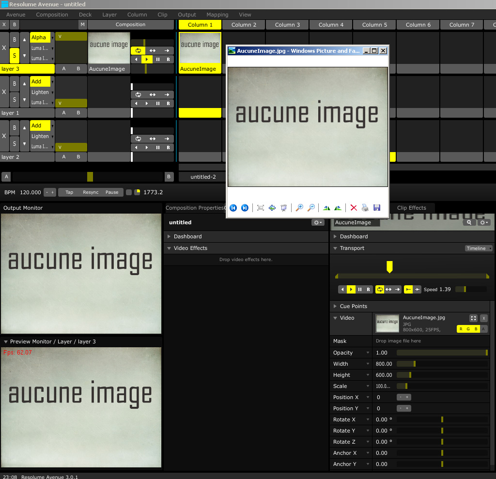Click clip transport random R button
Viewport: 496px width, 479px height.
click(368, 289)
